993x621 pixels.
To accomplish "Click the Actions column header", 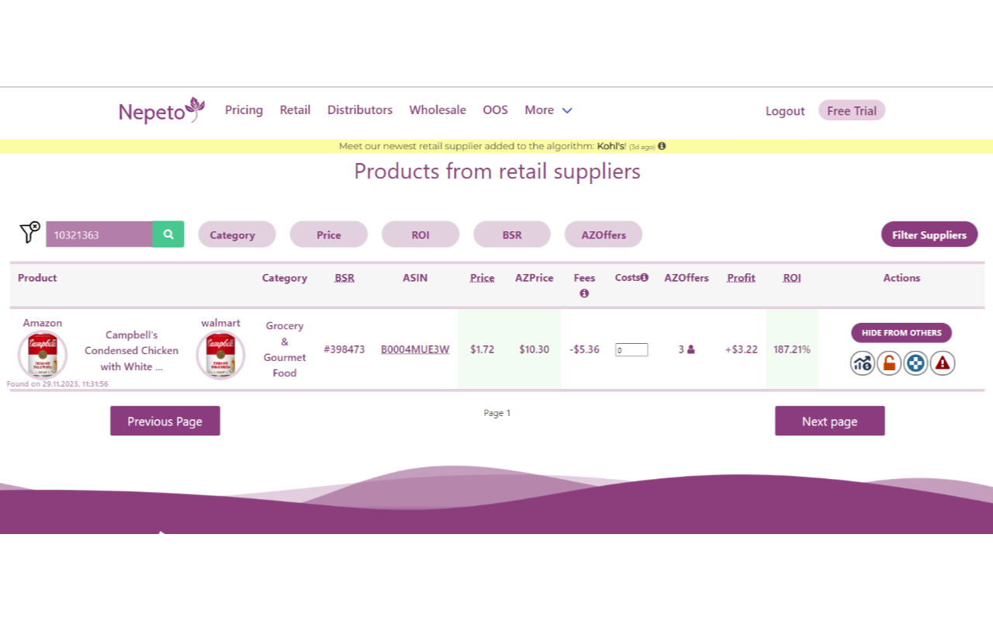I will click(901, 278).
